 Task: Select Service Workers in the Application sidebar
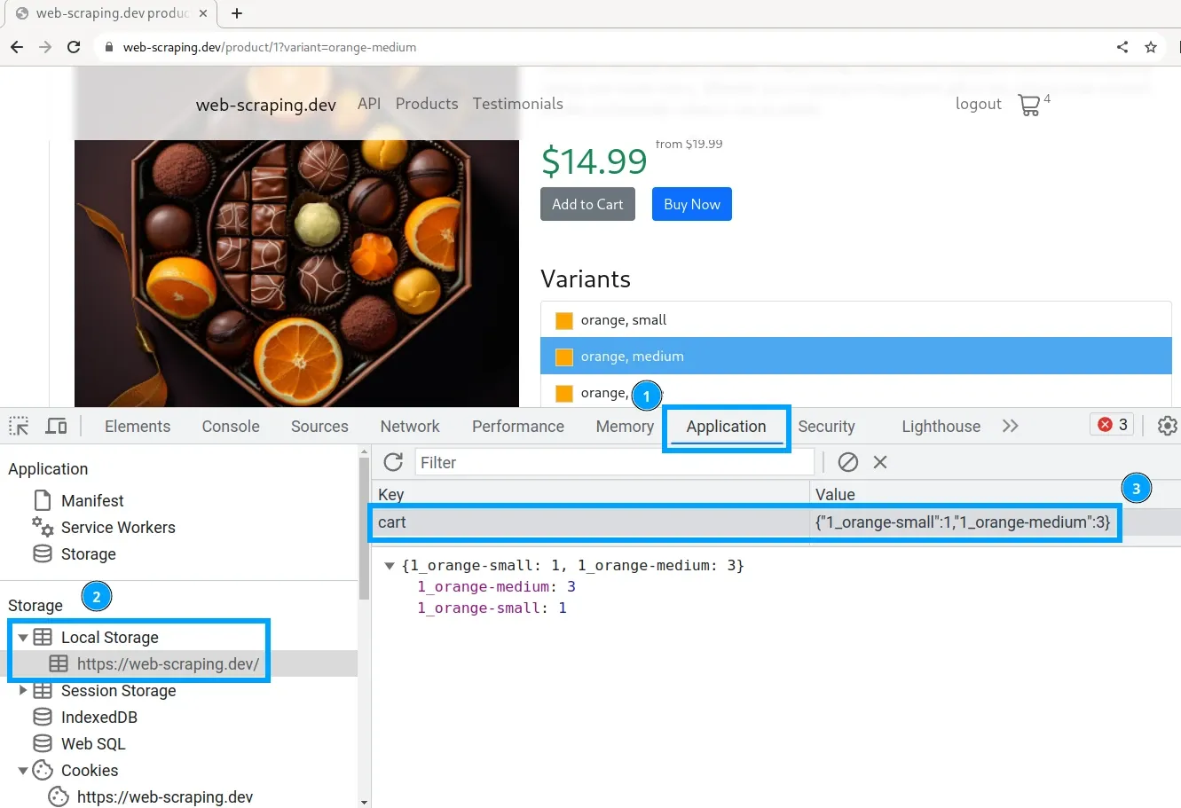(x=118, y=527)
